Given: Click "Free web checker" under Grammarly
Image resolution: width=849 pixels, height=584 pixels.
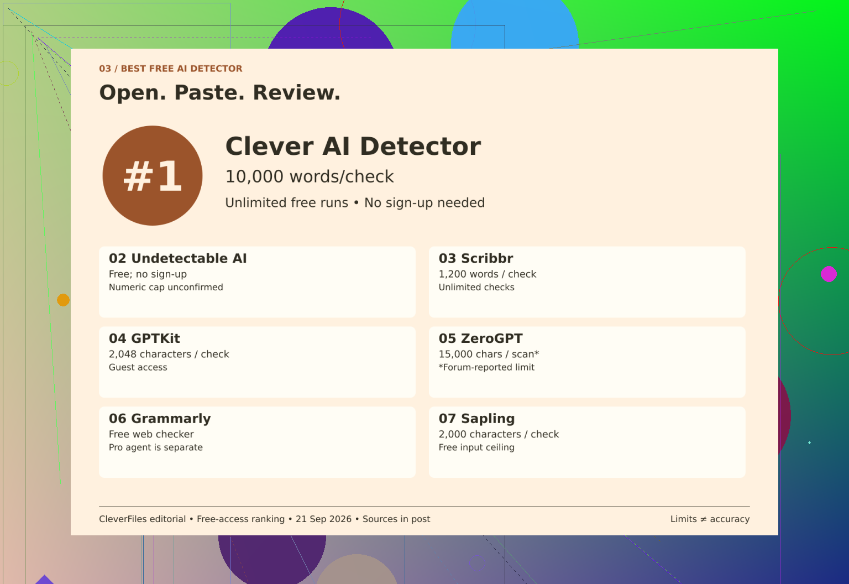Looking at the screenshot, I should click(x=151, y=435).
